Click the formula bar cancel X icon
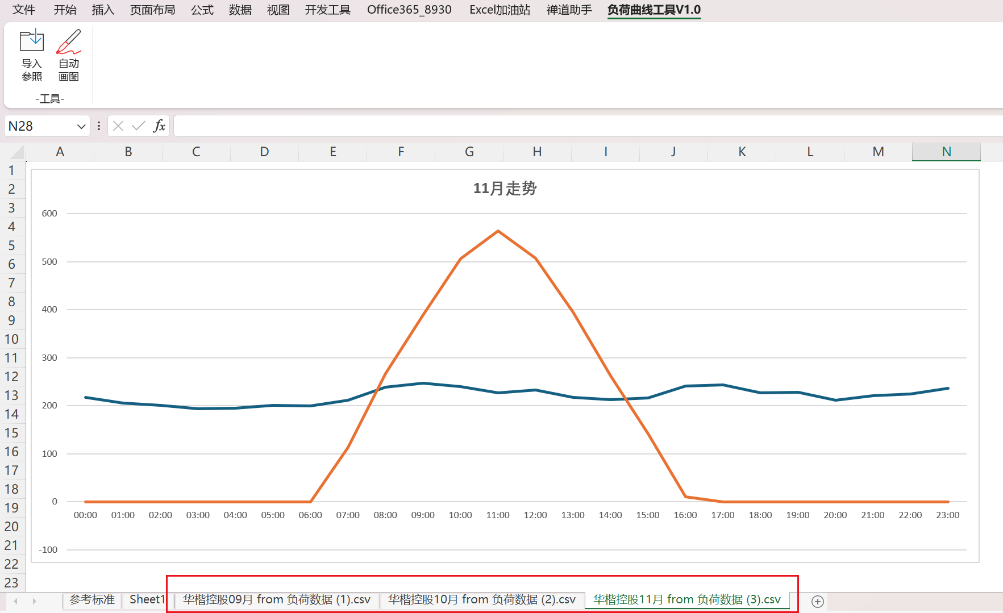The image size is (1003, 613). 118,126
